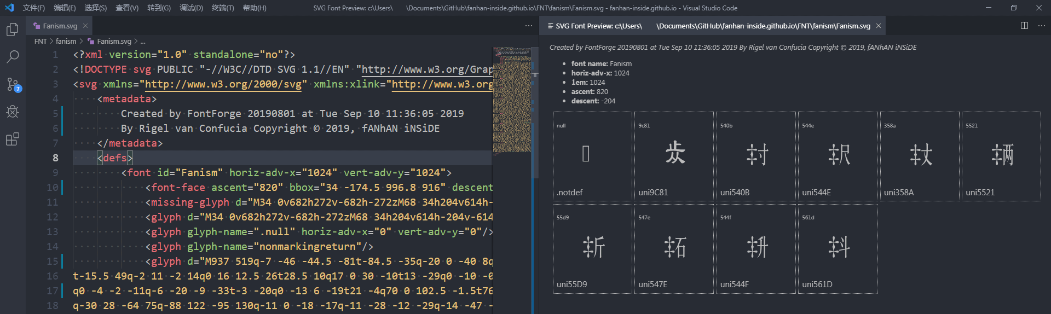Click the 'descent: -204' list entry
Screen dimensions: 1051x314
point(593,101)
